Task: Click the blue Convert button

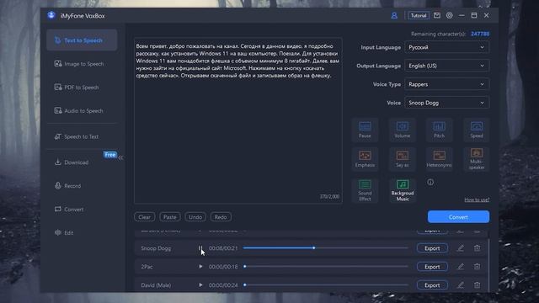Action: 458,217
